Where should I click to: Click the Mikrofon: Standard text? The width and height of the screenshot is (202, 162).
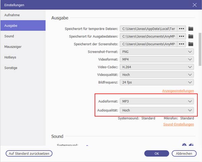click(179, 118)
